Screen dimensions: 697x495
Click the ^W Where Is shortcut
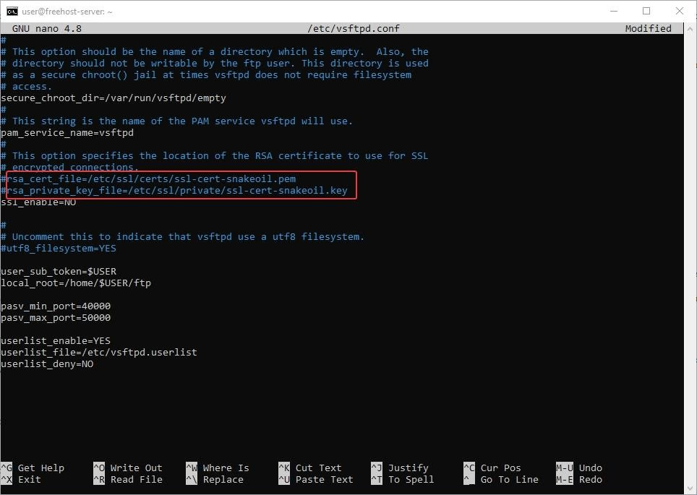click(218, 468)
